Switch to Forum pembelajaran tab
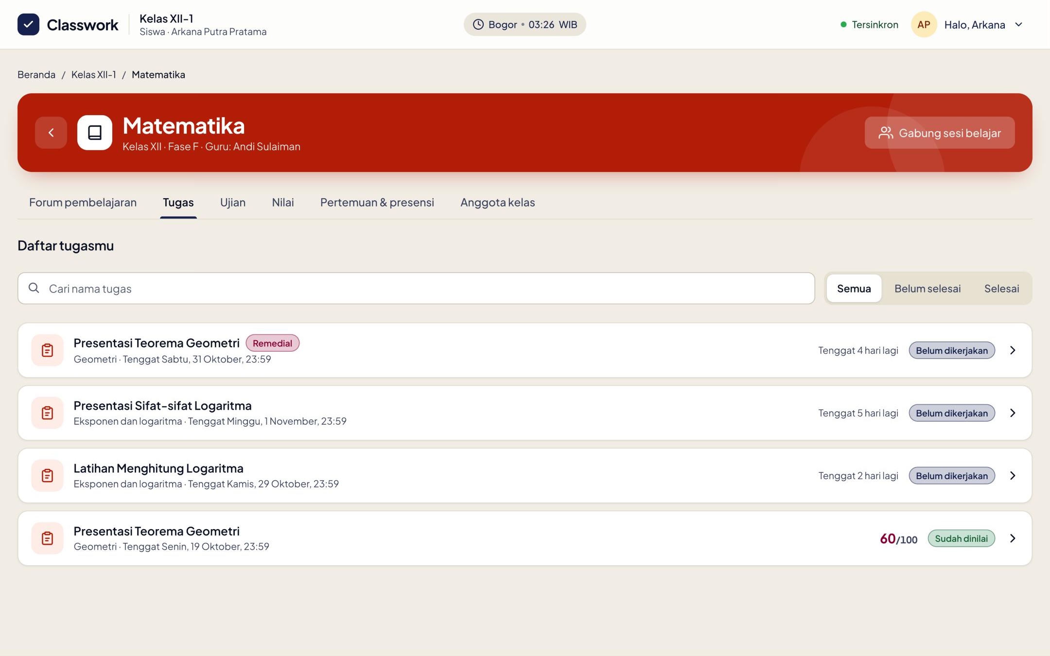The width and height of the screenshot is (1050, 656). tap(83, 202)
